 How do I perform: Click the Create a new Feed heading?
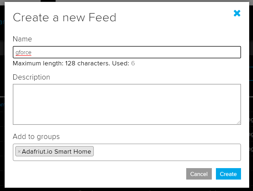[65, 18]
